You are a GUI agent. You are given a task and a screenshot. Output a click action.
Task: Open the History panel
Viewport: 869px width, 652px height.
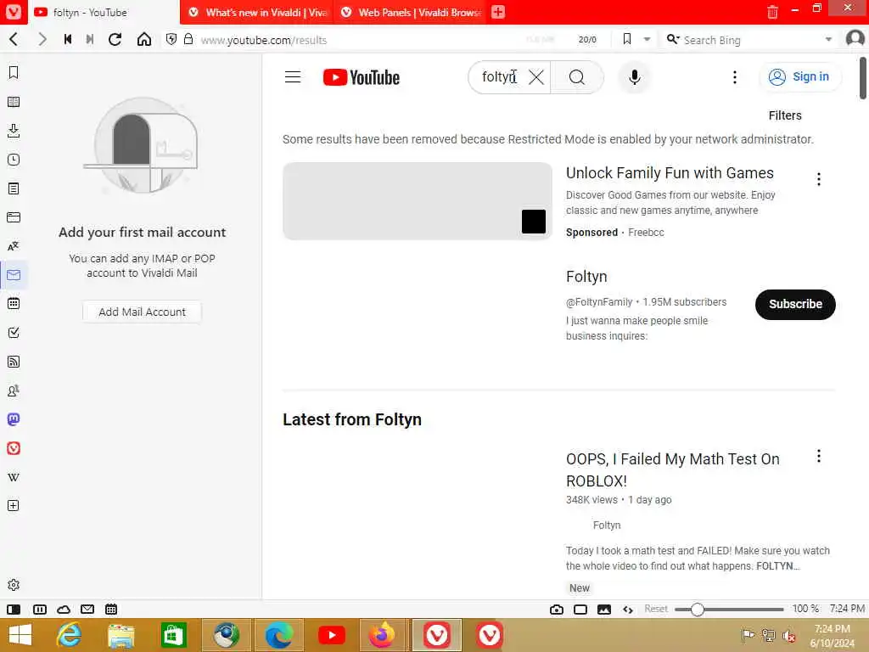click(x=14, y=160)
